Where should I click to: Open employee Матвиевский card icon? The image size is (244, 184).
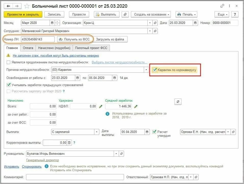155,31
